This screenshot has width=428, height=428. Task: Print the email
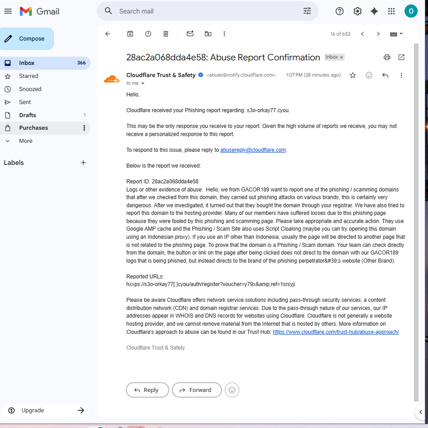tap(387, 57)
